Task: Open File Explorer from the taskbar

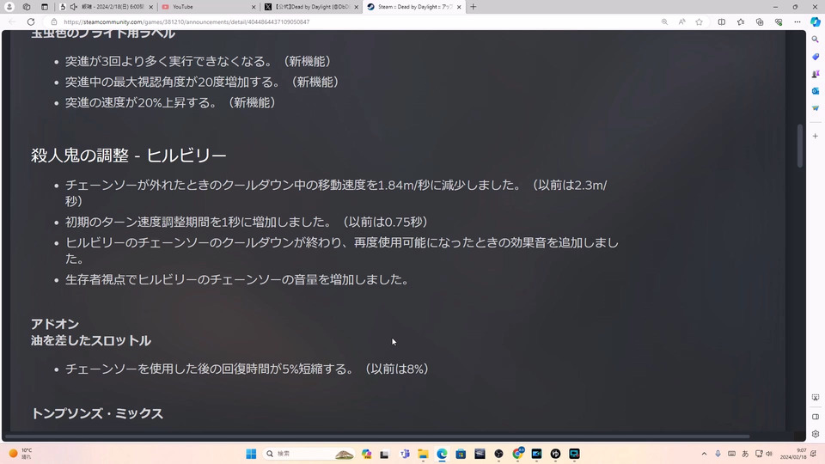Action: point(423,454)
